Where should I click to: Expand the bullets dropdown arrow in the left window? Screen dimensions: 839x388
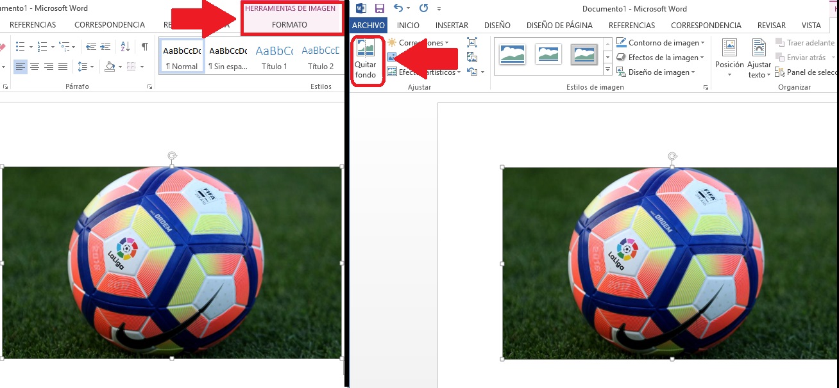(x=30, y=47)
